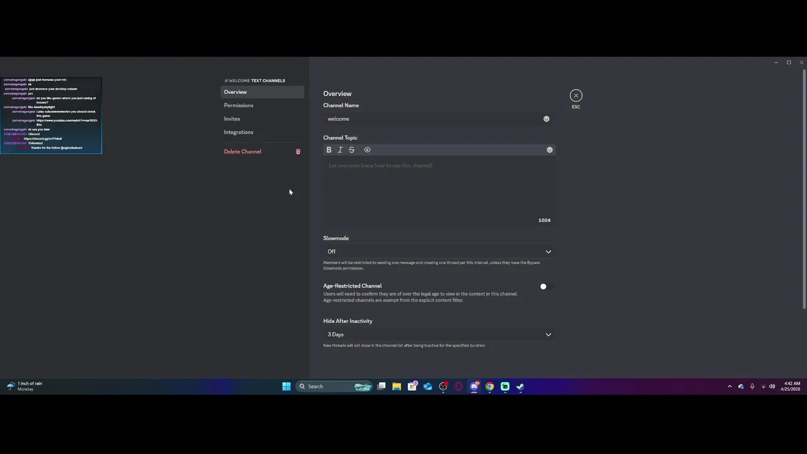Image resolution: width=807 pixels, height=454 pixels.
Task: Show hidden icons chevron in system tray
Action: click(729, 387)
